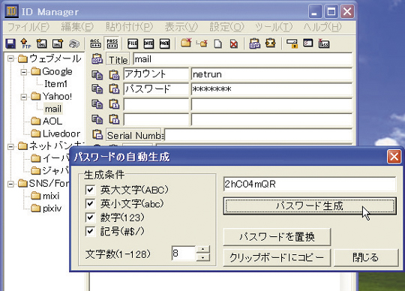Click the XML export toolbar icon

click(58, 43)
